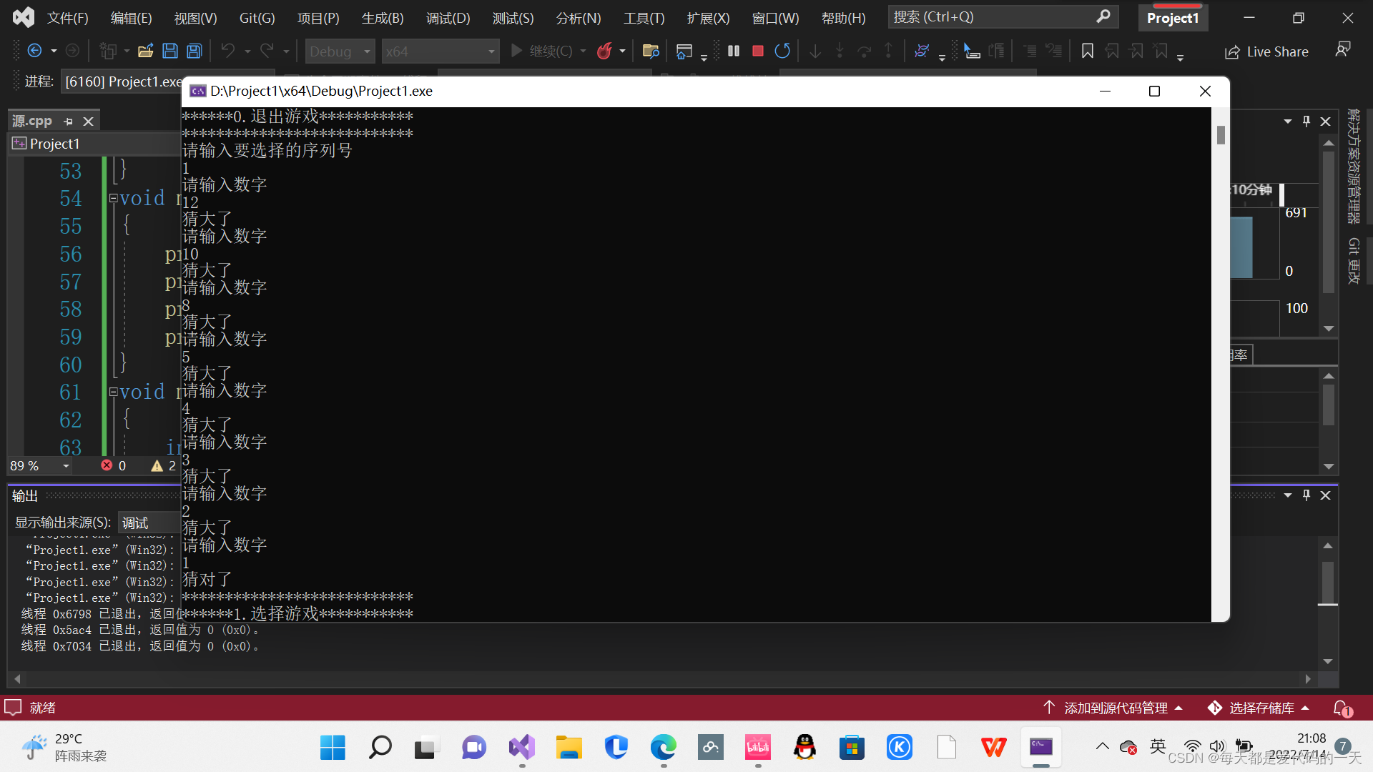
Task: Open the Visual Studio icon in the taskbar
Action: coord(521,748)
